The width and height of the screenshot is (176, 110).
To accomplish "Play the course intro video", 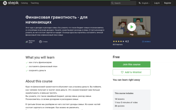I will click(131, 27).
